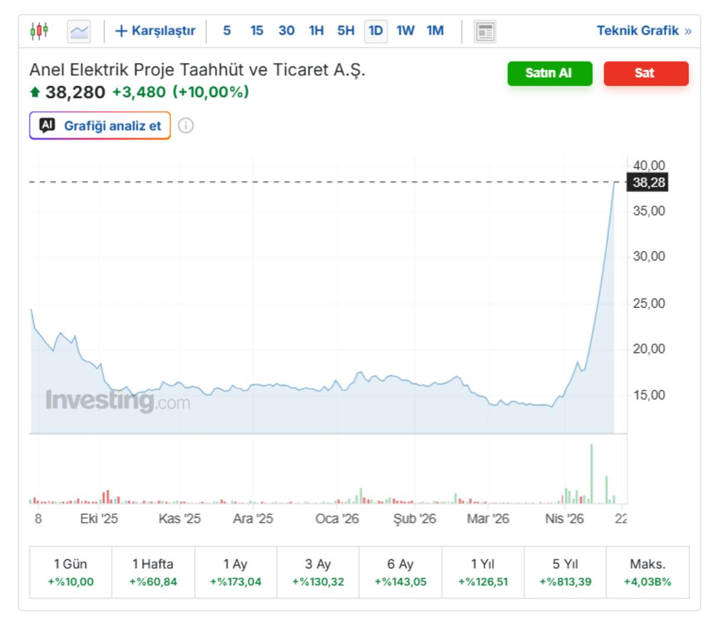Image resolution: width=709 pixels, height=628 pixels.
Task: Select the 1 Ay performance range
Action: (x=235, y=572)
